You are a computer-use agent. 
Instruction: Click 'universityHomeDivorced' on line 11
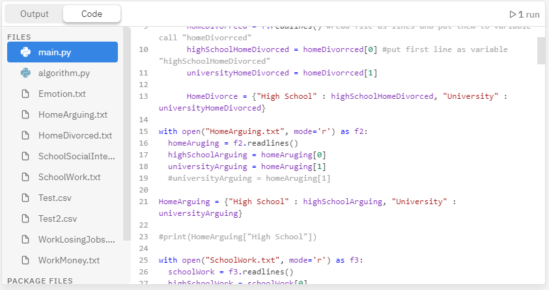coord(238,73)
